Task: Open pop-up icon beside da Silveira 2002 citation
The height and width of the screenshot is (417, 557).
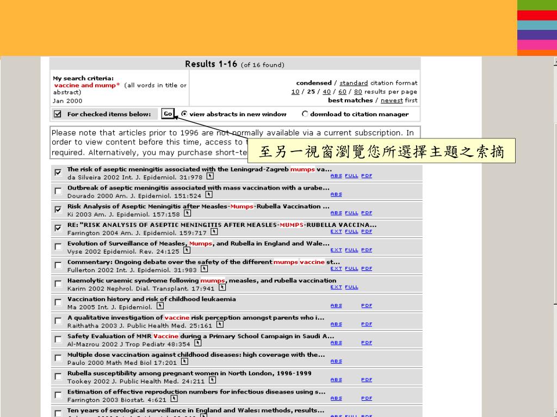Action: pos(210,176)
